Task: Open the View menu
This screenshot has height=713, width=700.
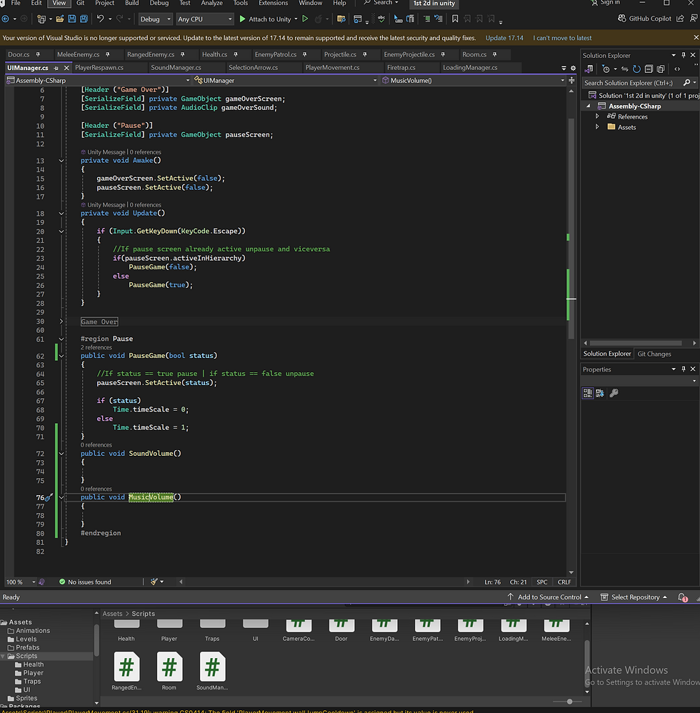Action: 59,3
